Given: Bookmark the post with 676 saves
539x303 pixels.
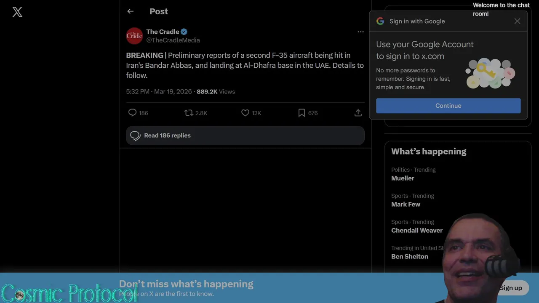Looking at the screenshot, I should 302,113.
